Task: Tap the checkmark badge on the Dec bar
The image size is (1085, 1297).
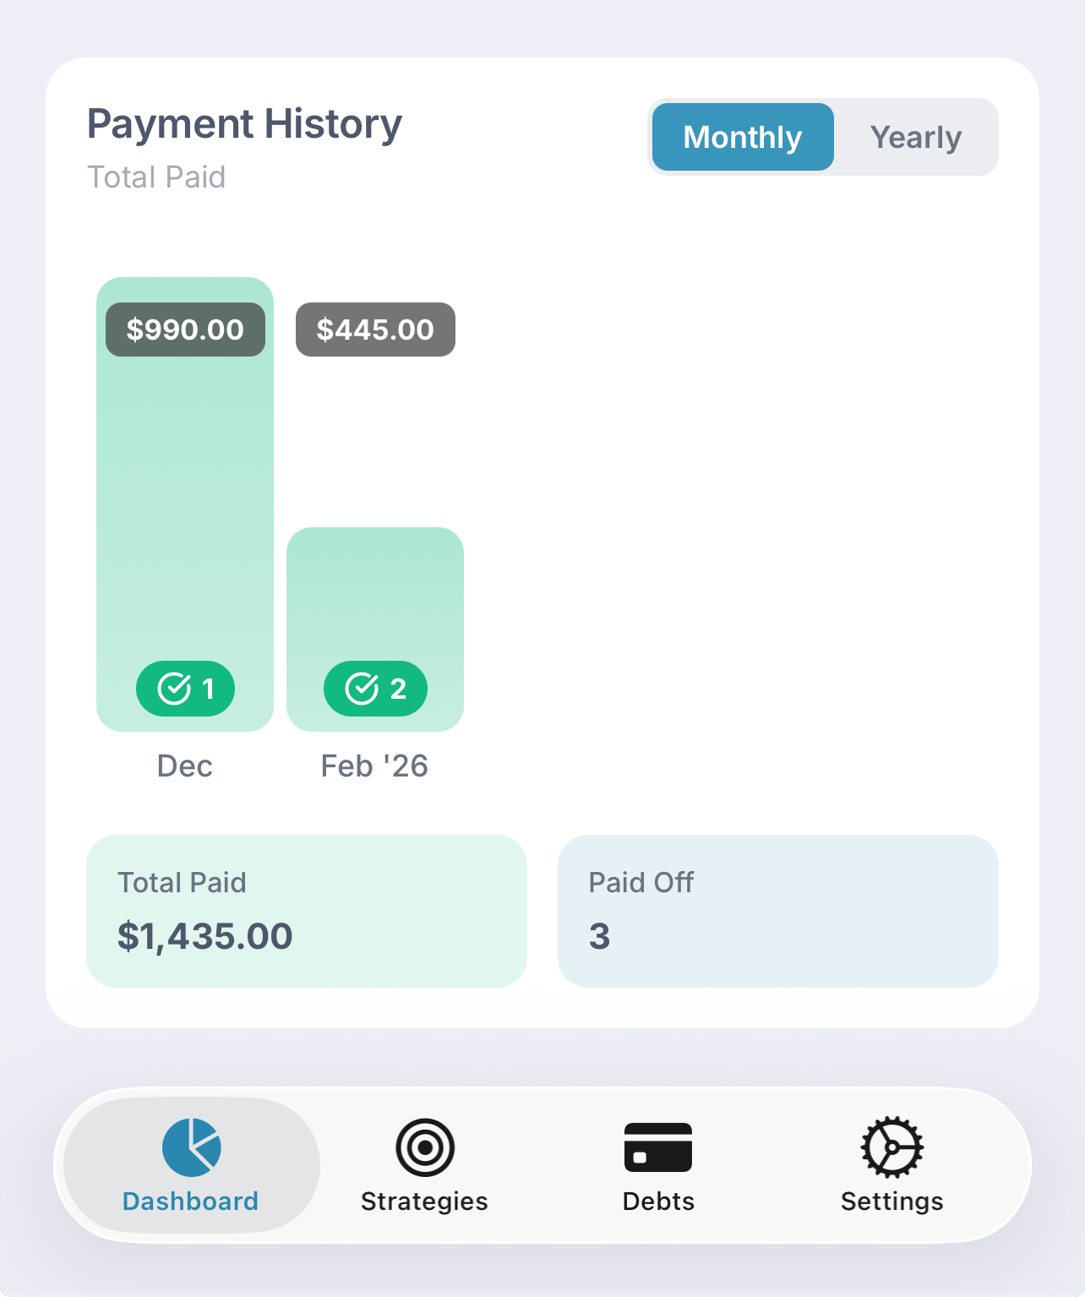Action: tap(185, 689)
